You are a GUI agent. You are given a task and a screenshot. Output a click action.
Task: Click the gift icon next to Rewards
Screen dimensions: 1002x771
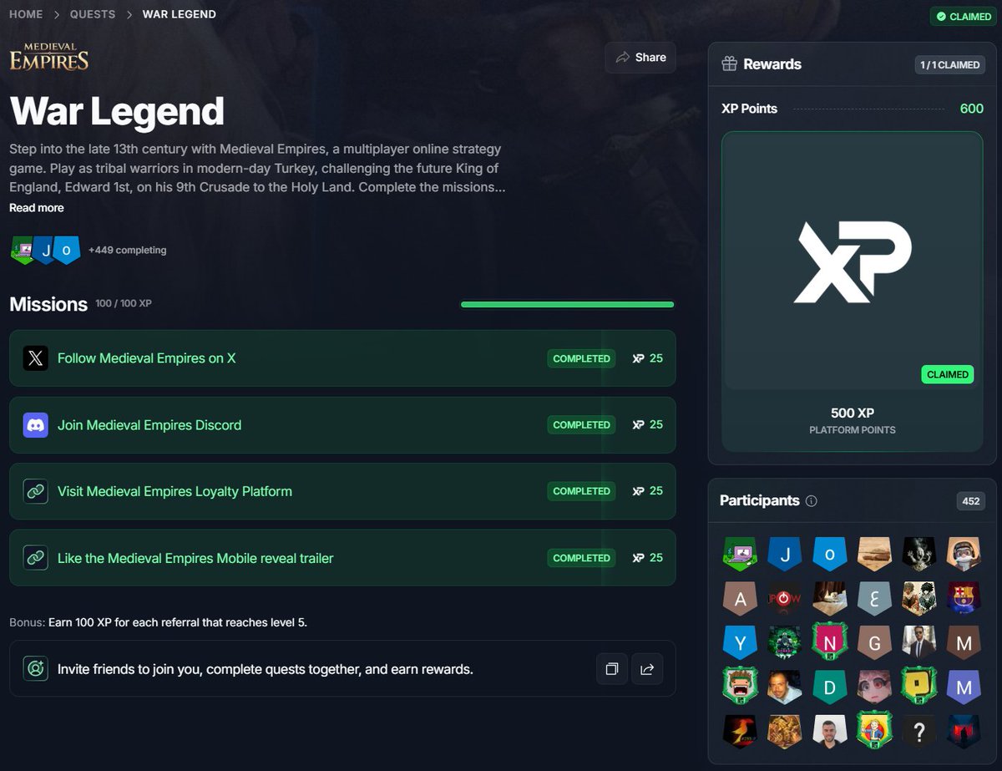click(729, 63)
